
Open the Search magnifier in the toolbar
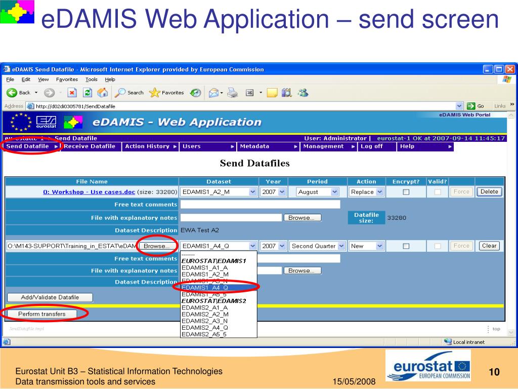[119, 93]
